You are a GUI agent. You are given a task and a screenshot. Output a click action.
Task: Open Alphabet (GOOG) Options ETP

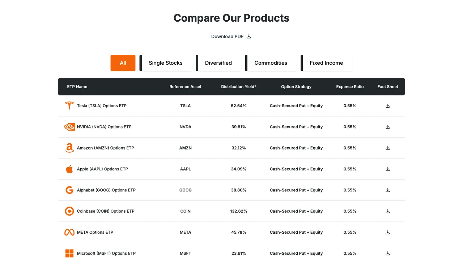[x=106, y=190]
